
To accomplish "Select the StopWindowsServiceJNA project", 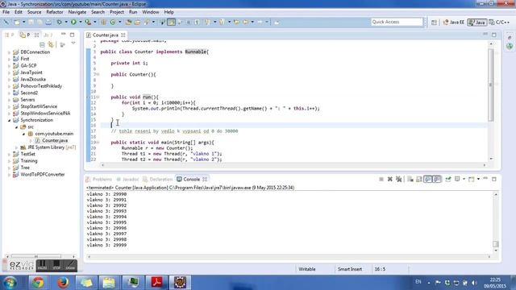I will click(x=41, y=114).
